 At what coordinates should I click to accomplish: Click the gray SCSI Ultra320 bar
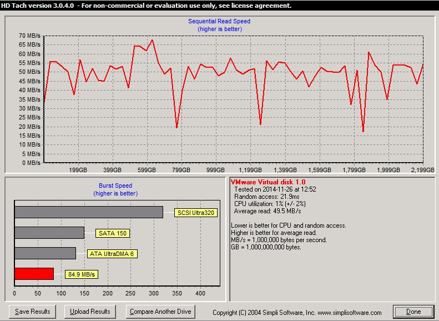(89, 212)
